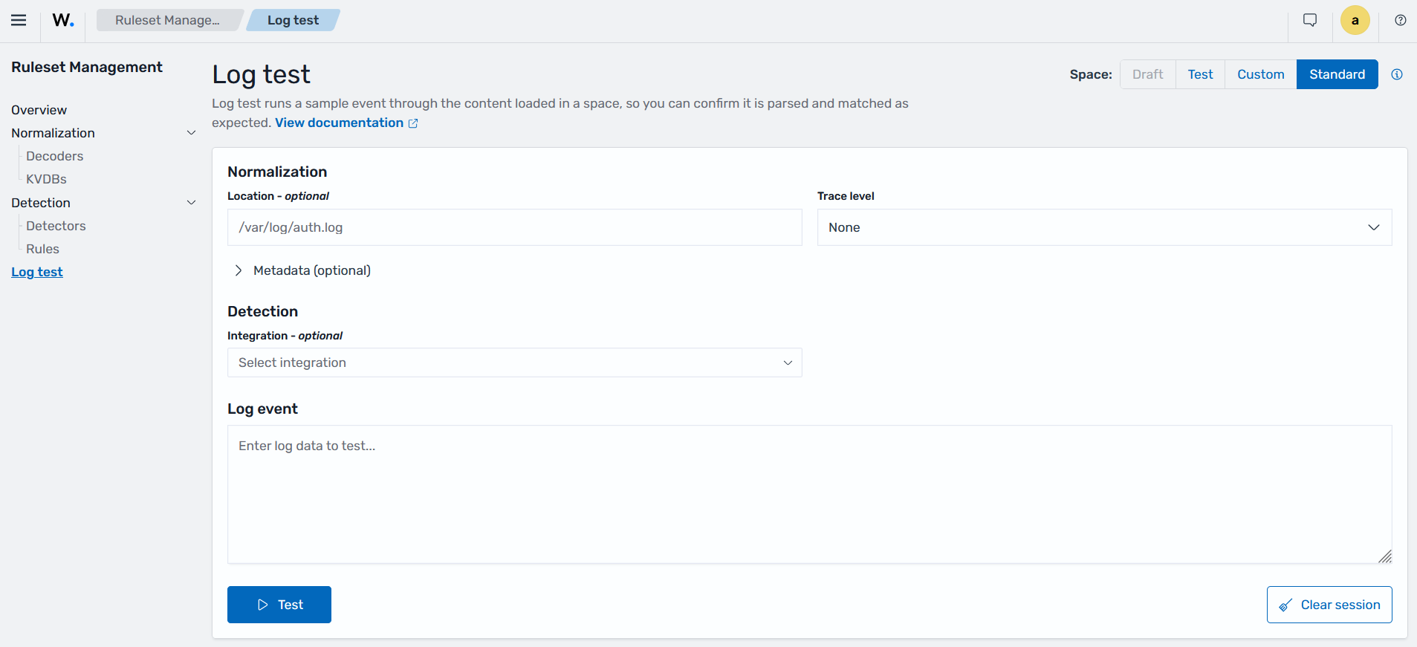Click the 'Log test' page title
Screen dimensions: 1417x647
tap(262, 74)
